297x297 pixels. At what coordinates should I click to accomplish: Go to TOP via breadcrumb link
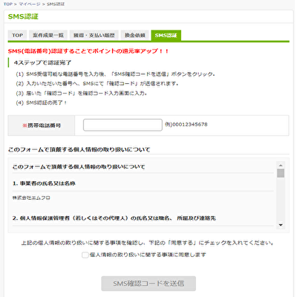click(x=8, y=4)
